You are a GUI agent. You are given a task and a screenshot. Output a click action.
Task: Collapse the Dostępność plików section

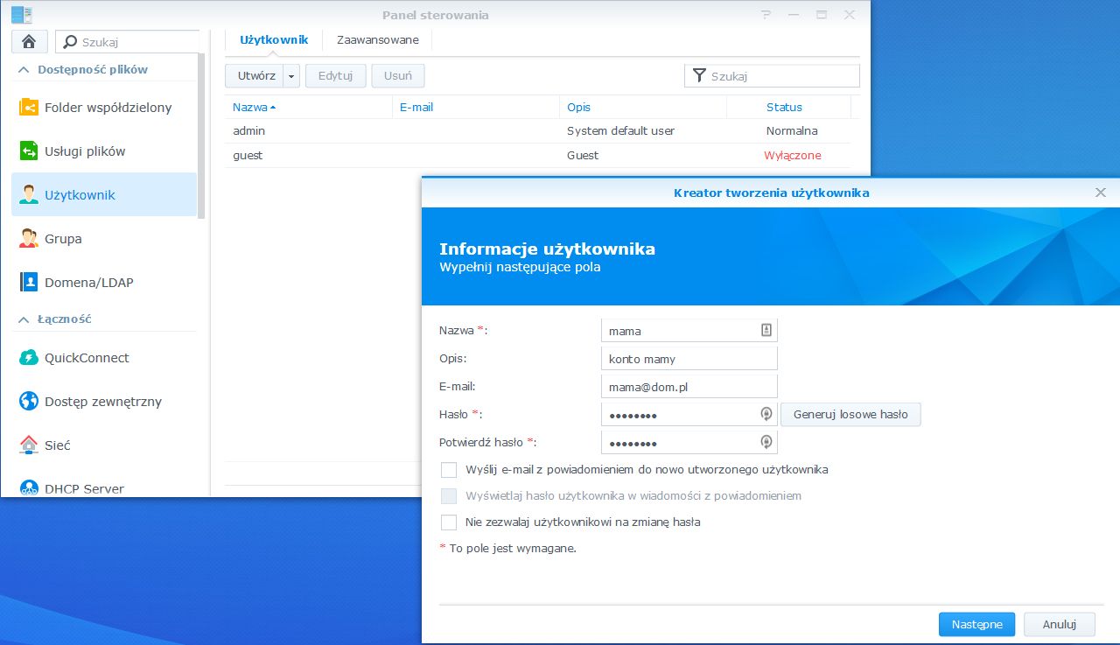coord(24,70)
